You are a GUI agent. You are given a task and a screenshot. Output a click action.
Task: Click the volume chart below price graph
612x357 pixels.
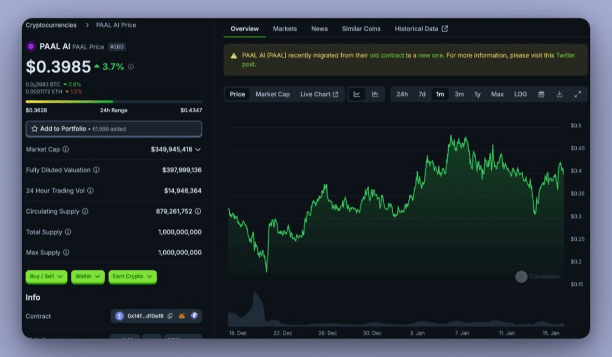coord(396,310)
